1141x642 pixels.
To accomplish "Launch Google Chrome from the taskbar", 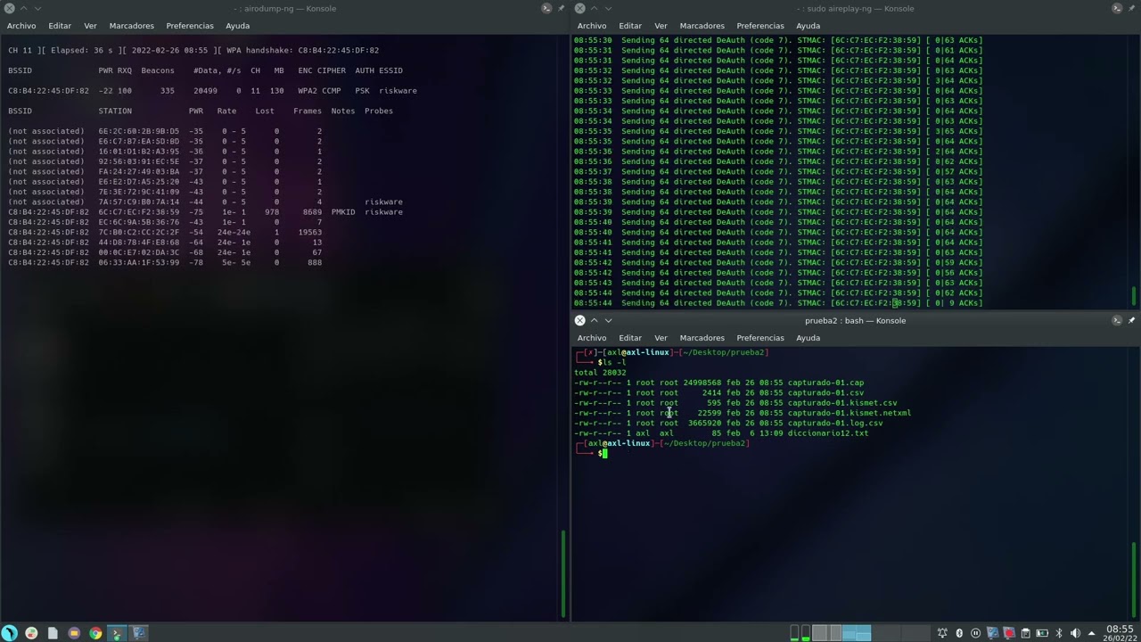I will (x=95, y=633).
